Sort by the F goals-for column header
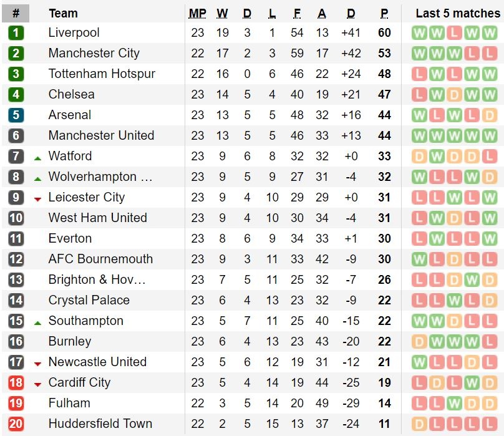The height and width of the screenshot is (436, 504). click(x=297, y=13)
